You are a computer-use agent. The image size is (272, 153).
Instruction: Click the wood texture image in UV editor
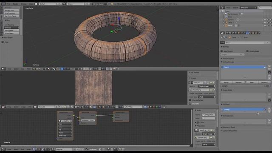click(93, 88)
